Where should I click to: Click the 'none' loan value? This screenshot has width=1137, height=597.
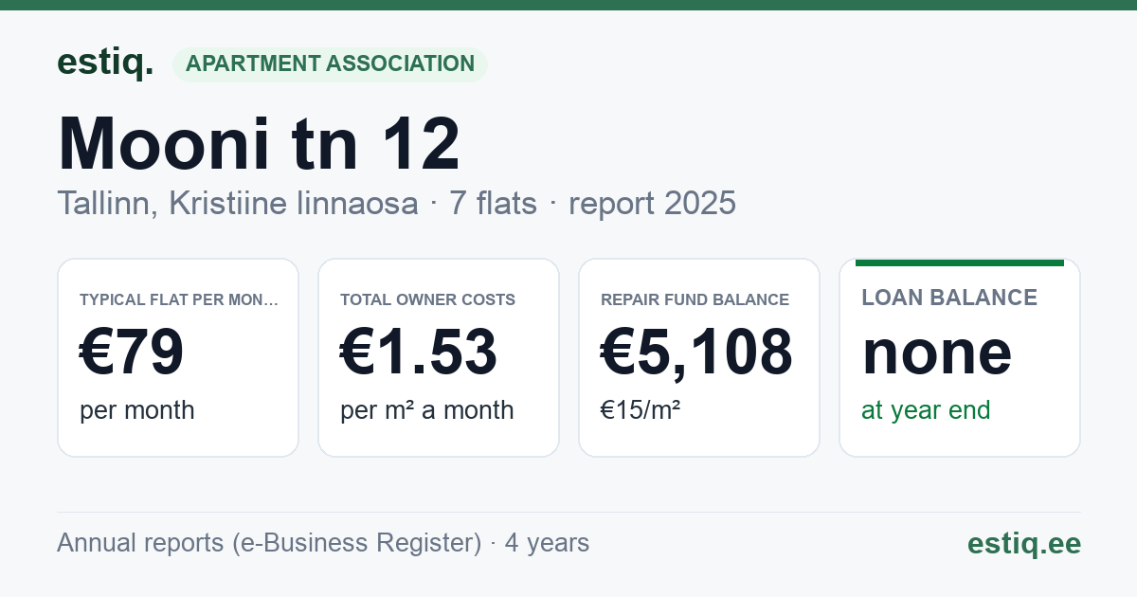click(937, 352)
